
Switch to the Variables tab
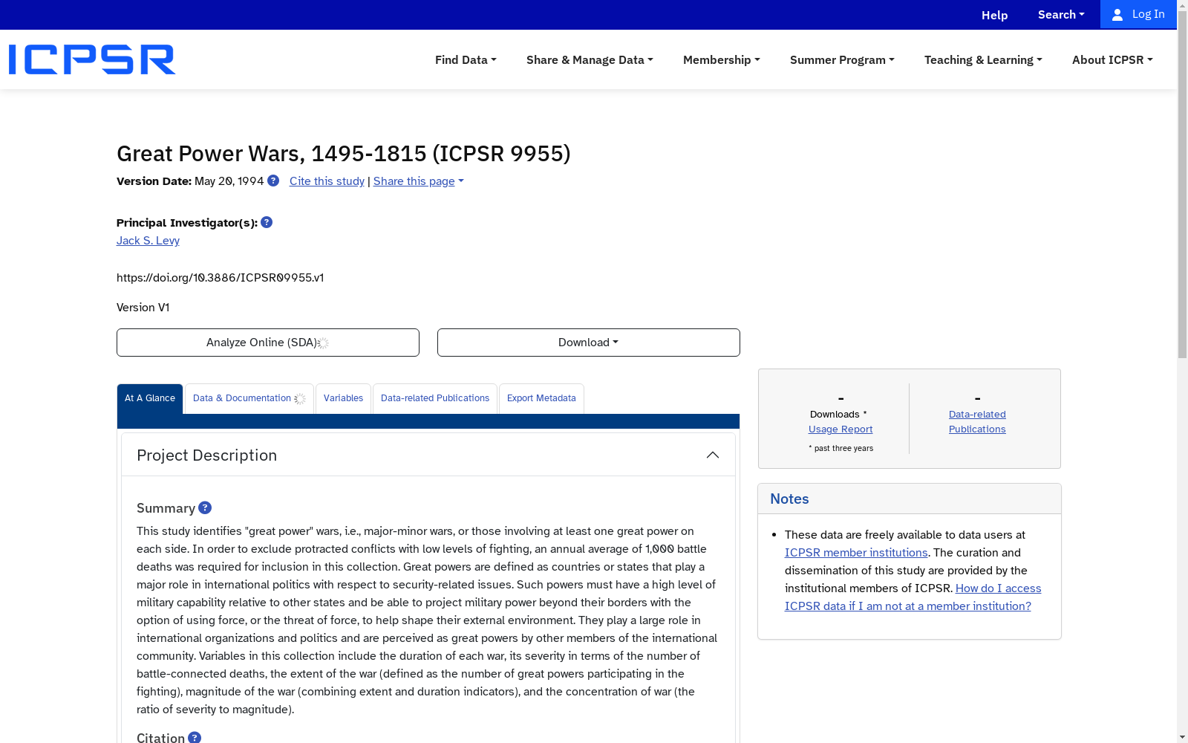[x=343, y=398]
